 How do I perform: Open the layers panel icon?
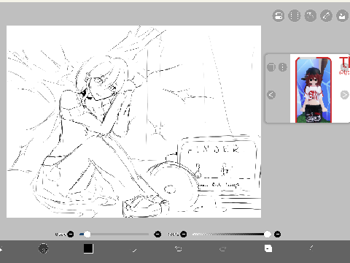pyautogui.click(x=268, y=248)
